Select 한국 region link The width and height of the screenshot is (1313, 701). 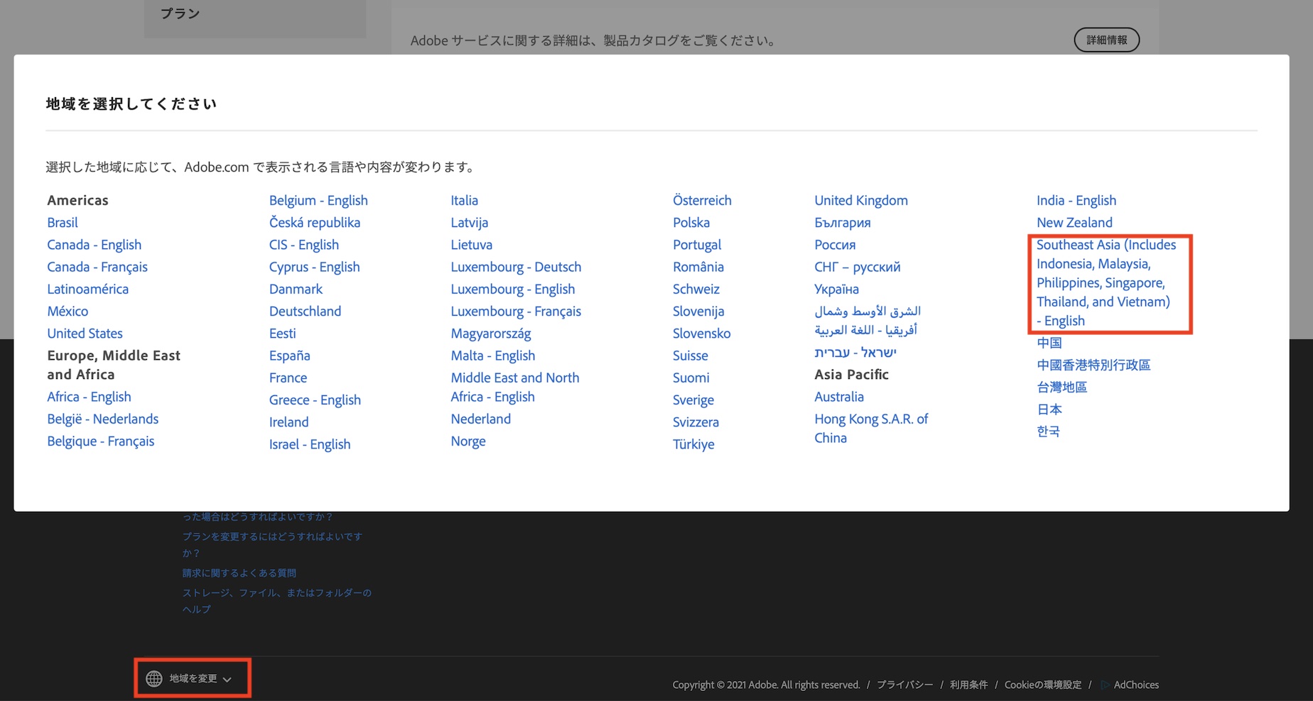tap(1048, 431)
